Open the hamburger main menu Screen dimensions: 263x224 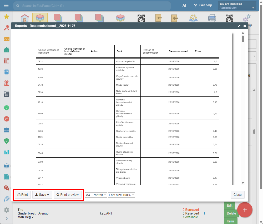(6, 6)
